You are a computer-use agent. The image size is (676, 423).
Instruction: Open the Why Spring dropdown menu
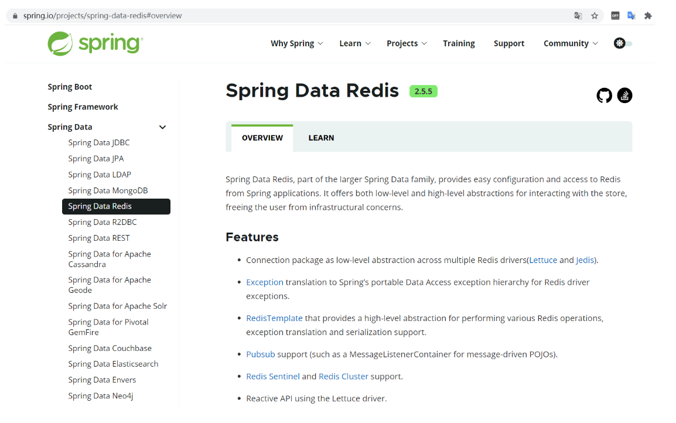tap(296, 43)
